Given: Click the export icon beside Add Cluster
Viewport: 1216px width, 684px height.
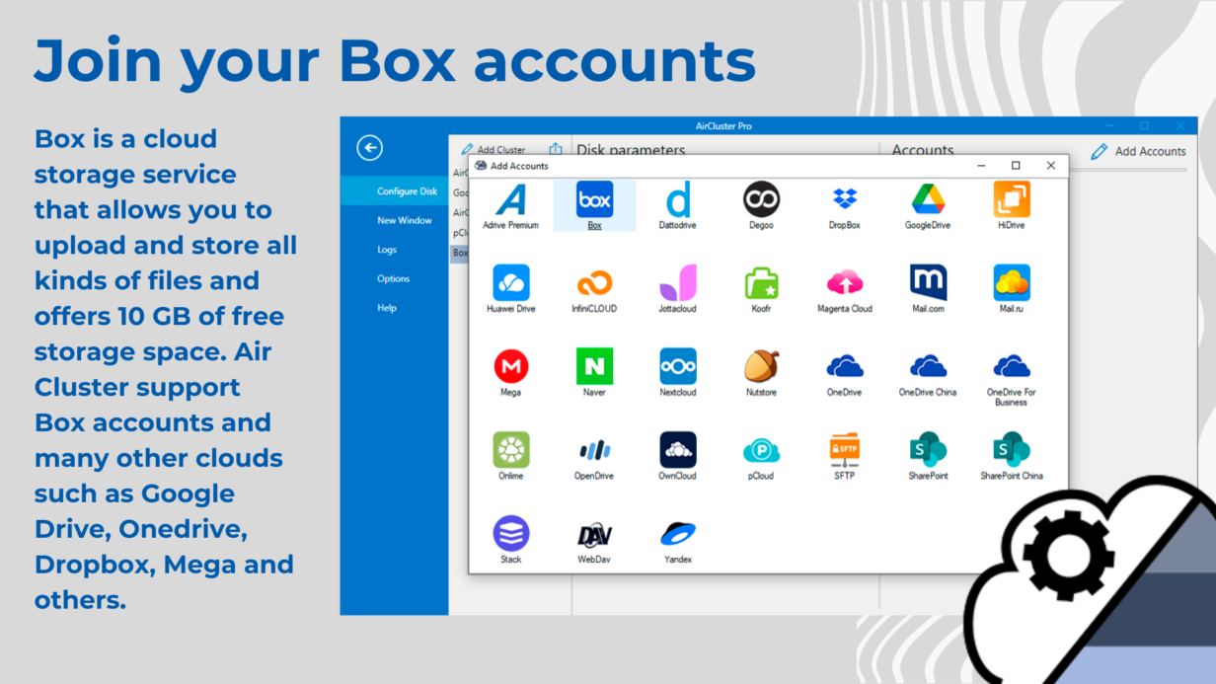Looking at the screenshot, I should click(x=556, y=149).
